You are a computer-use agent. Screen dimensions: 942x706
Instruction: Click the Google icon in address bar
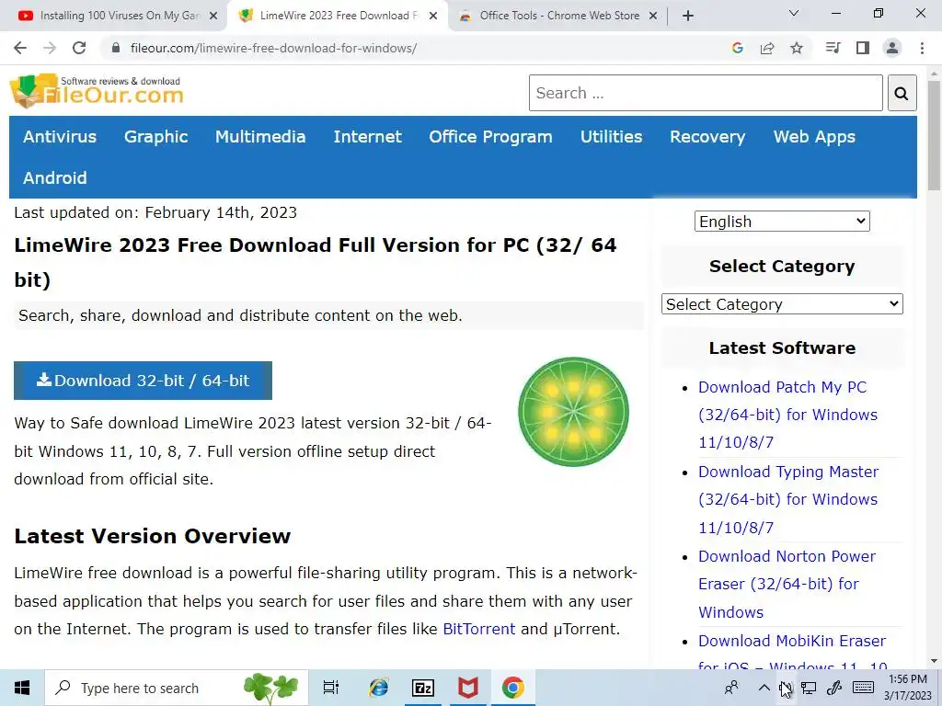point(737,48)
